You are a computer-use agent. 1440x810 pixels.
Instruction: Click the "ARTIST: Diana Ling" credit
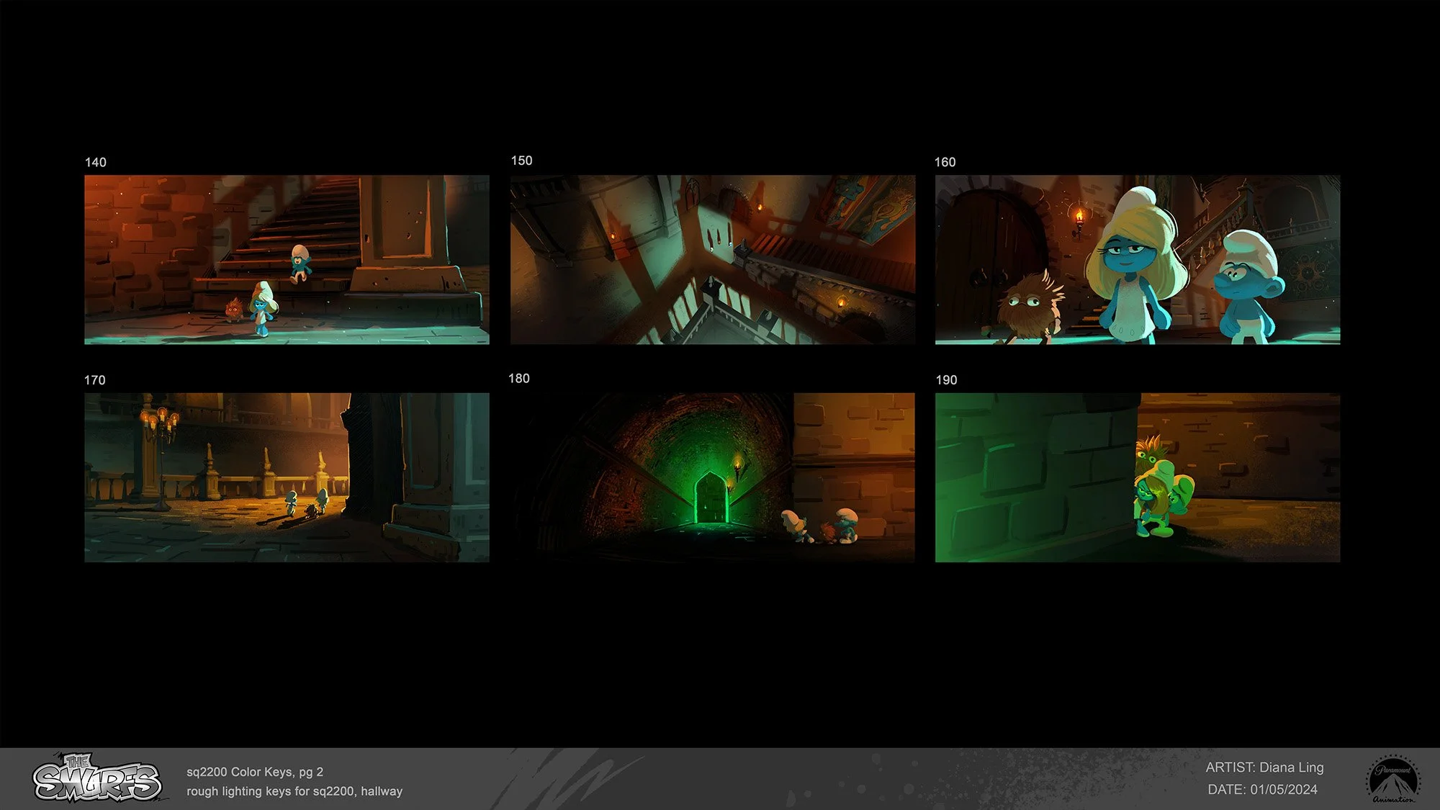click(x=1265, y=768)
